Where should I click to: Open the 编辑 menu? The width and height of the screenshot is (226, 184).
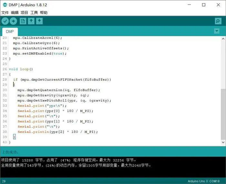(15, 13)
